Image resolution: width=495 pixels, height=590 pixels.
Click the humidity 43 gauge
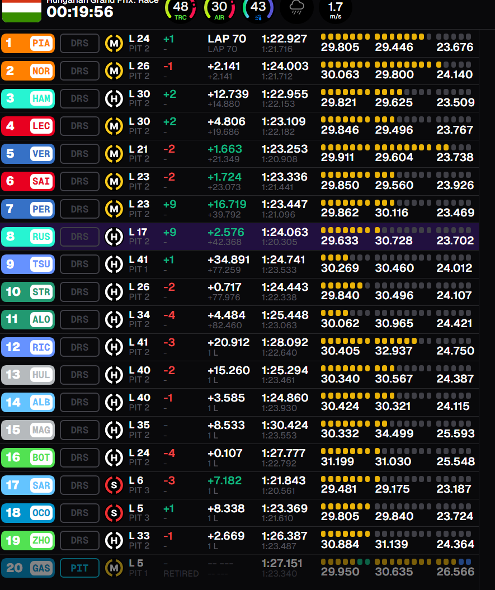pos(258,10)
